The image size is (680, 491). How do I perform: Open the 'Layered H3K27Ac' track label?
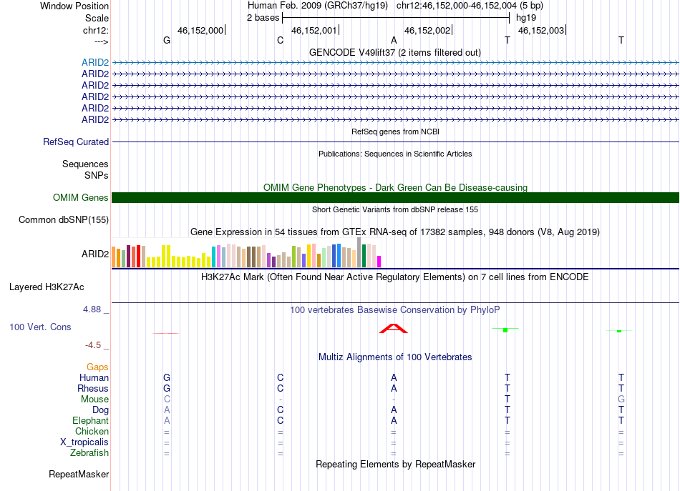click(47, 287)
